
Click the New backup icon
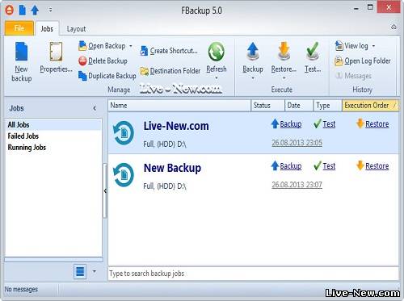[x=22, y=52]
